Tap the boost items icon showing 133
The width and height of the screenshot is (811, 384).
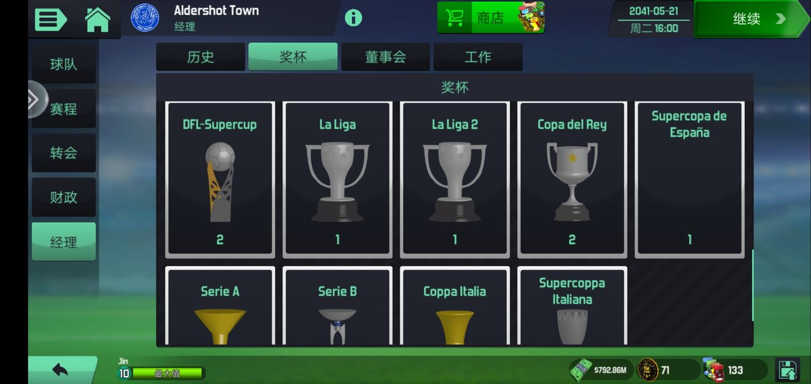714,370
